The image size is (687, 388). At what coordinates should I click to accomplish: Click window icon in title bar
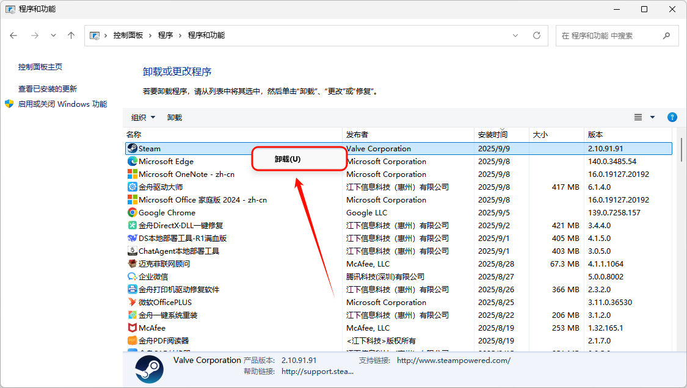pos(10,9)
